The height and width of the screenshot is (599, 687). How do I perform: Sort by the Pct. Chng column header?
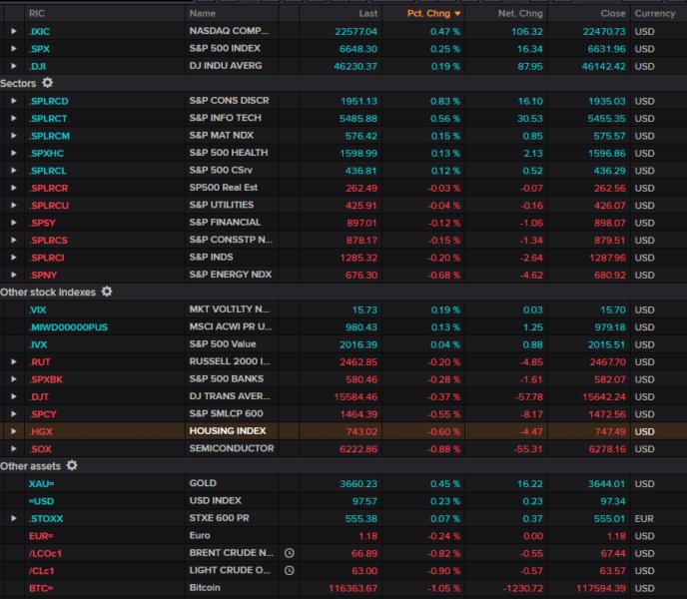pos(428,14)
